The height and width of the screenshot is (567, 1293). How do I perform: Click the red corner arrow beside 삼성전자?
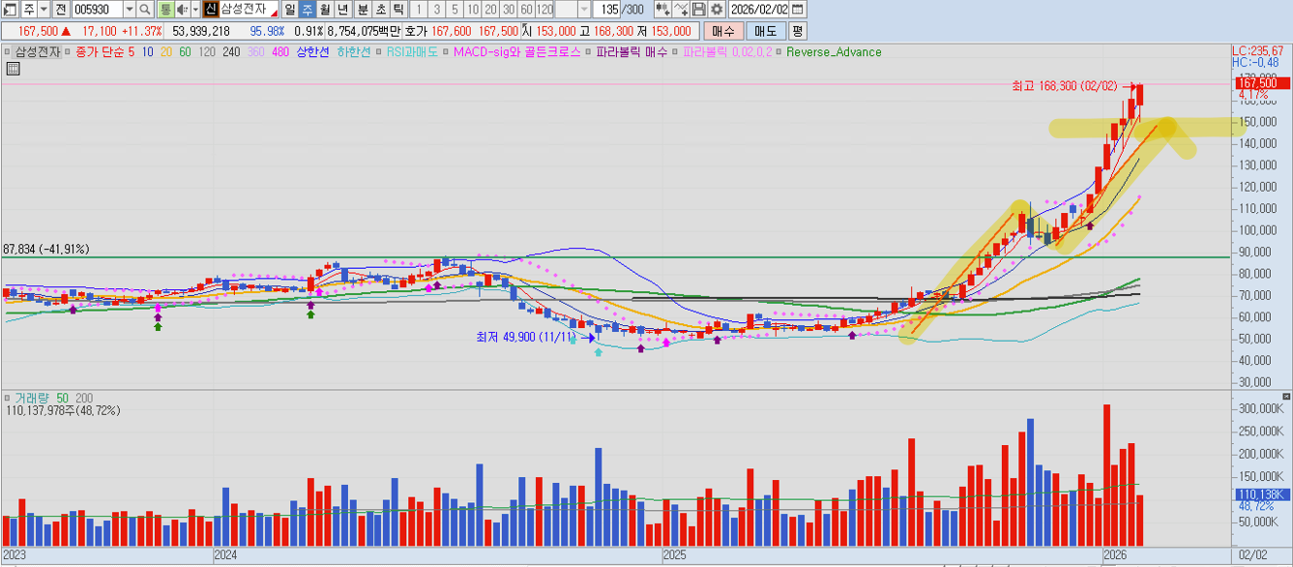276,12
